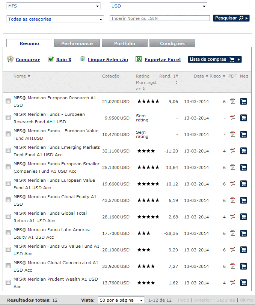255x305 pixels.
Task: Sort by Rend. 1ª column arrows
Action: click(x=176, y=82)
